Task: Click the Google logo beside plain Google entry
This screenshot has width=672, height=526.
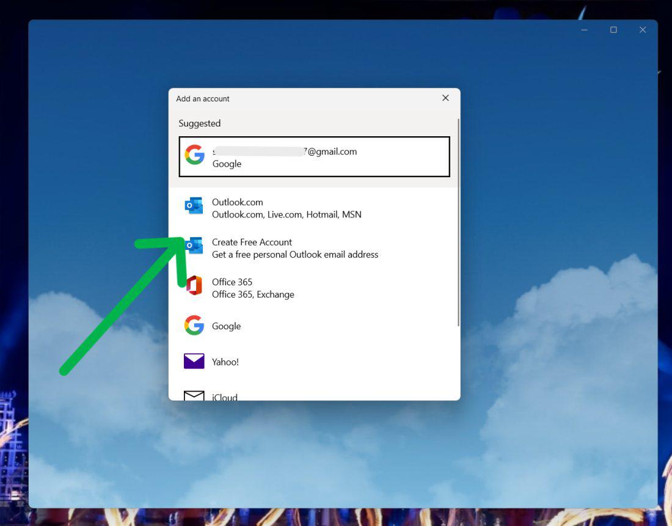Action: click(194, 326)
